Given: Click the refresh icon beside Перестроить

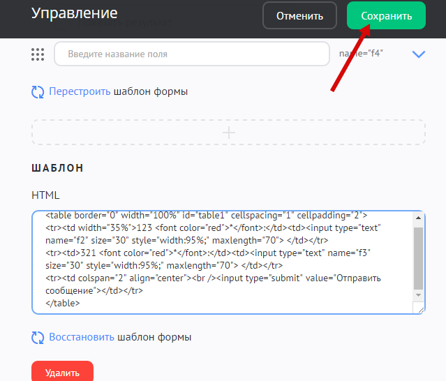Looking at the screenshot, I should 38,91.
